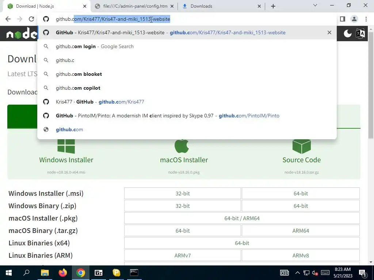
Task: Switch to the Downloads tab
Action: [x=222, y=6]
